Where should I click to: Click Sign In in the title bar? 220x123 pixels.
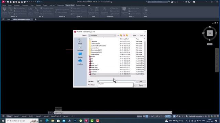point(174,2)
